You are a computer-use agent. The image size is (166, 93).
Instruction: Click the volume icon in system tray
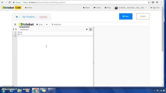click(158, 91)
